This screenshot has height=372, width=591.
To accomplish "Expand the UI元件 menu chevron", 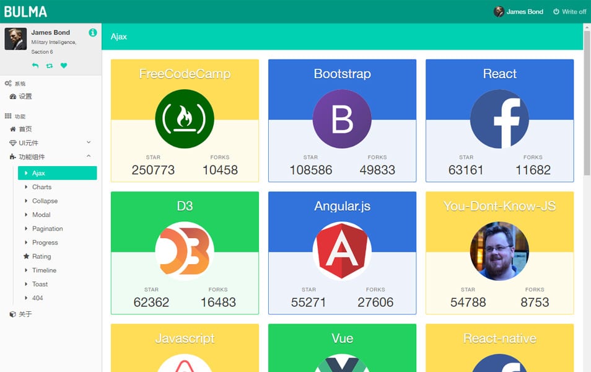I will click(89, 142).
